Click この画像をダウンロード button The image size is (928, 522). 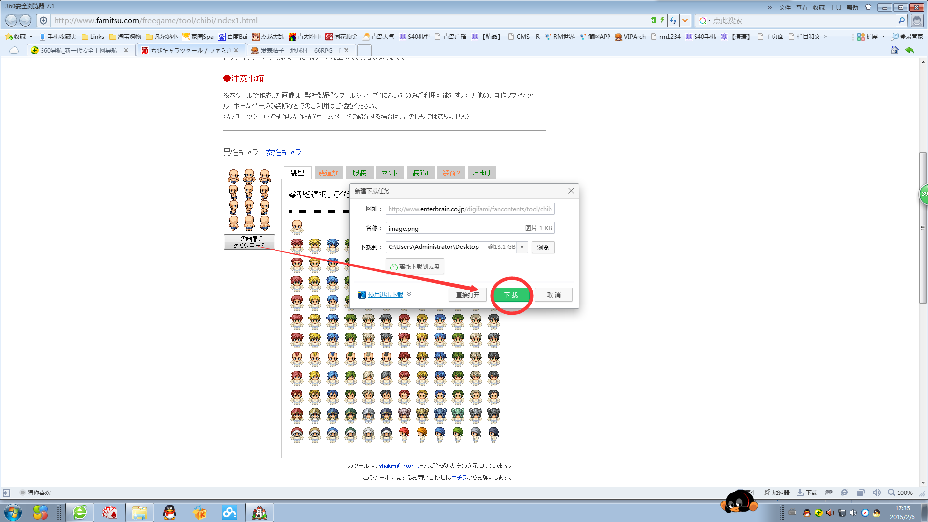click(249, 242)
